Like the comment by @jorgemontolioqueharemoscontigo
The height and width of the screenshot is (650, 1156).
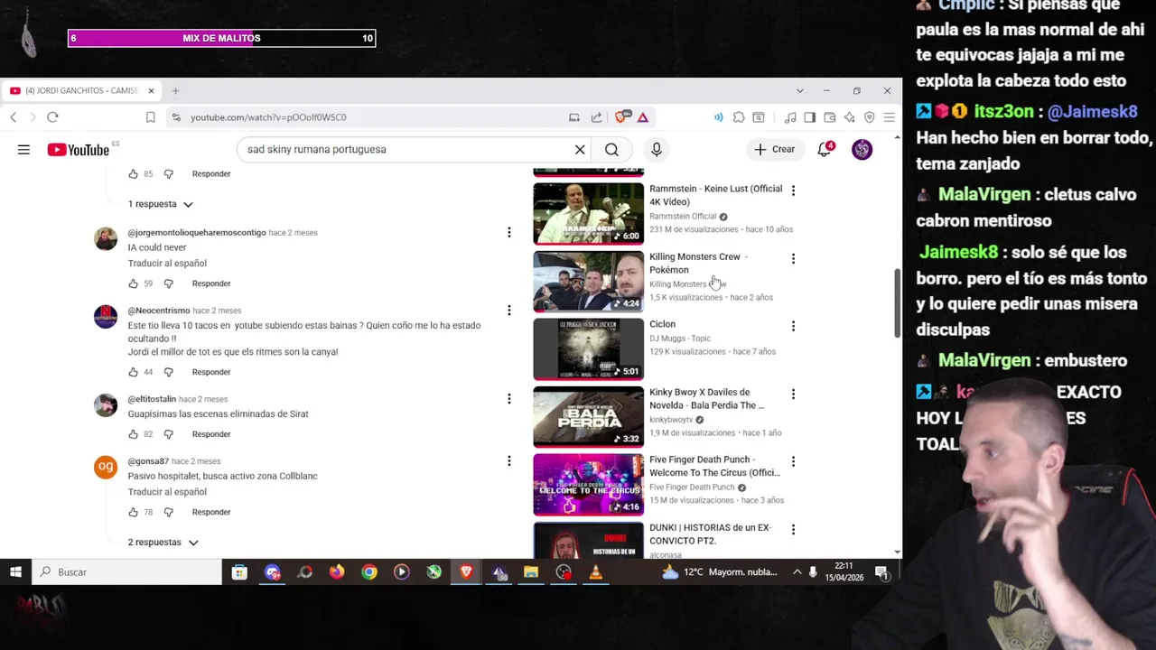point(134,283)
